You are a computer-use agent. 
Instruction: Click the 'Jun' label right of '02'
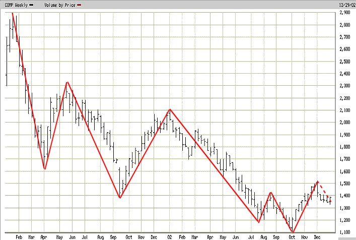click(236, 237)
